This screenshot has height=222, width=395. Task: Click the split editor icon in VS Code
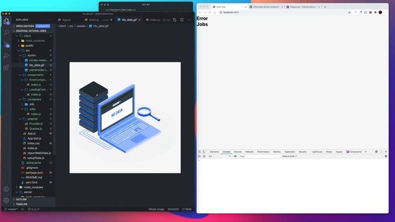(x=182, y=20)
